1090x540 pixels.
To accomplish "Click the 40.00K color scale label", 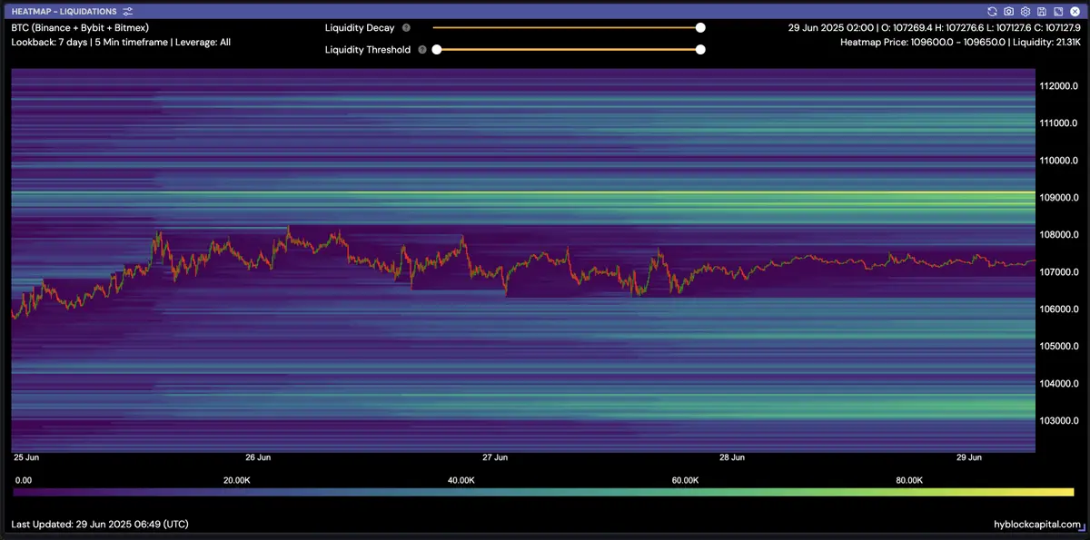I will tap(461, 480).
